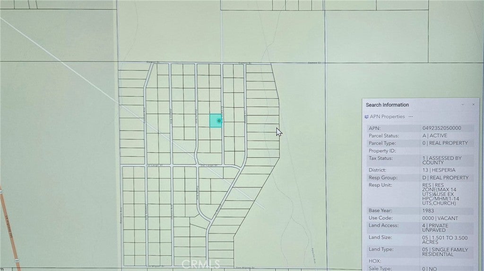Viewport: 484px width, 271px height.
Task: Click the 'Base Year:' field label
Action: click(380, 211)
